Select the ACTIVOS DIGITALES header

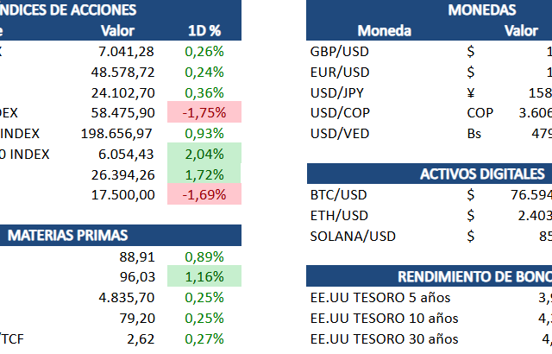[482, 174]
